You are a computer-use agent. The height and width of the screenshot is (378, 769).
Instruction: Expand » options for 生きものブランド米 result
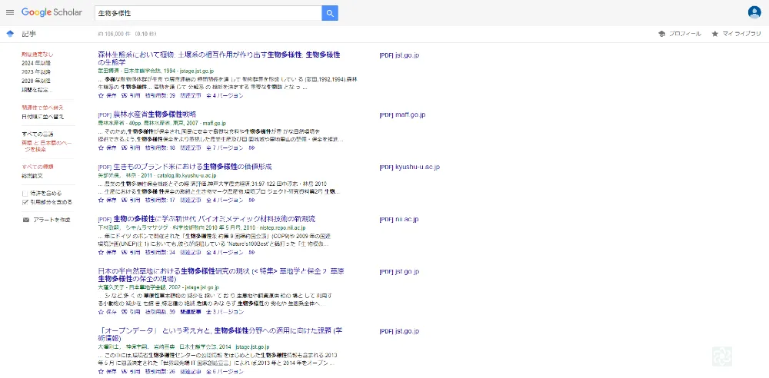pyautogui.click(x=251, y=200)
